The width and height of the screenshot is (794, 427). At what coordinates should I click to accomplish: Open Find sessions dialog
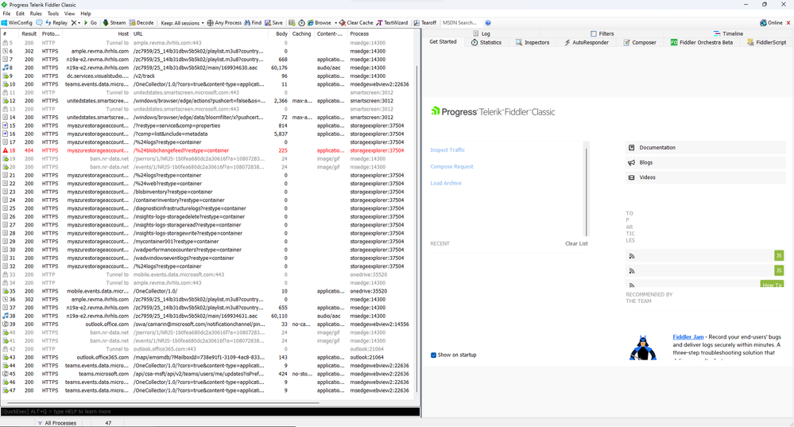pos(253,23)
